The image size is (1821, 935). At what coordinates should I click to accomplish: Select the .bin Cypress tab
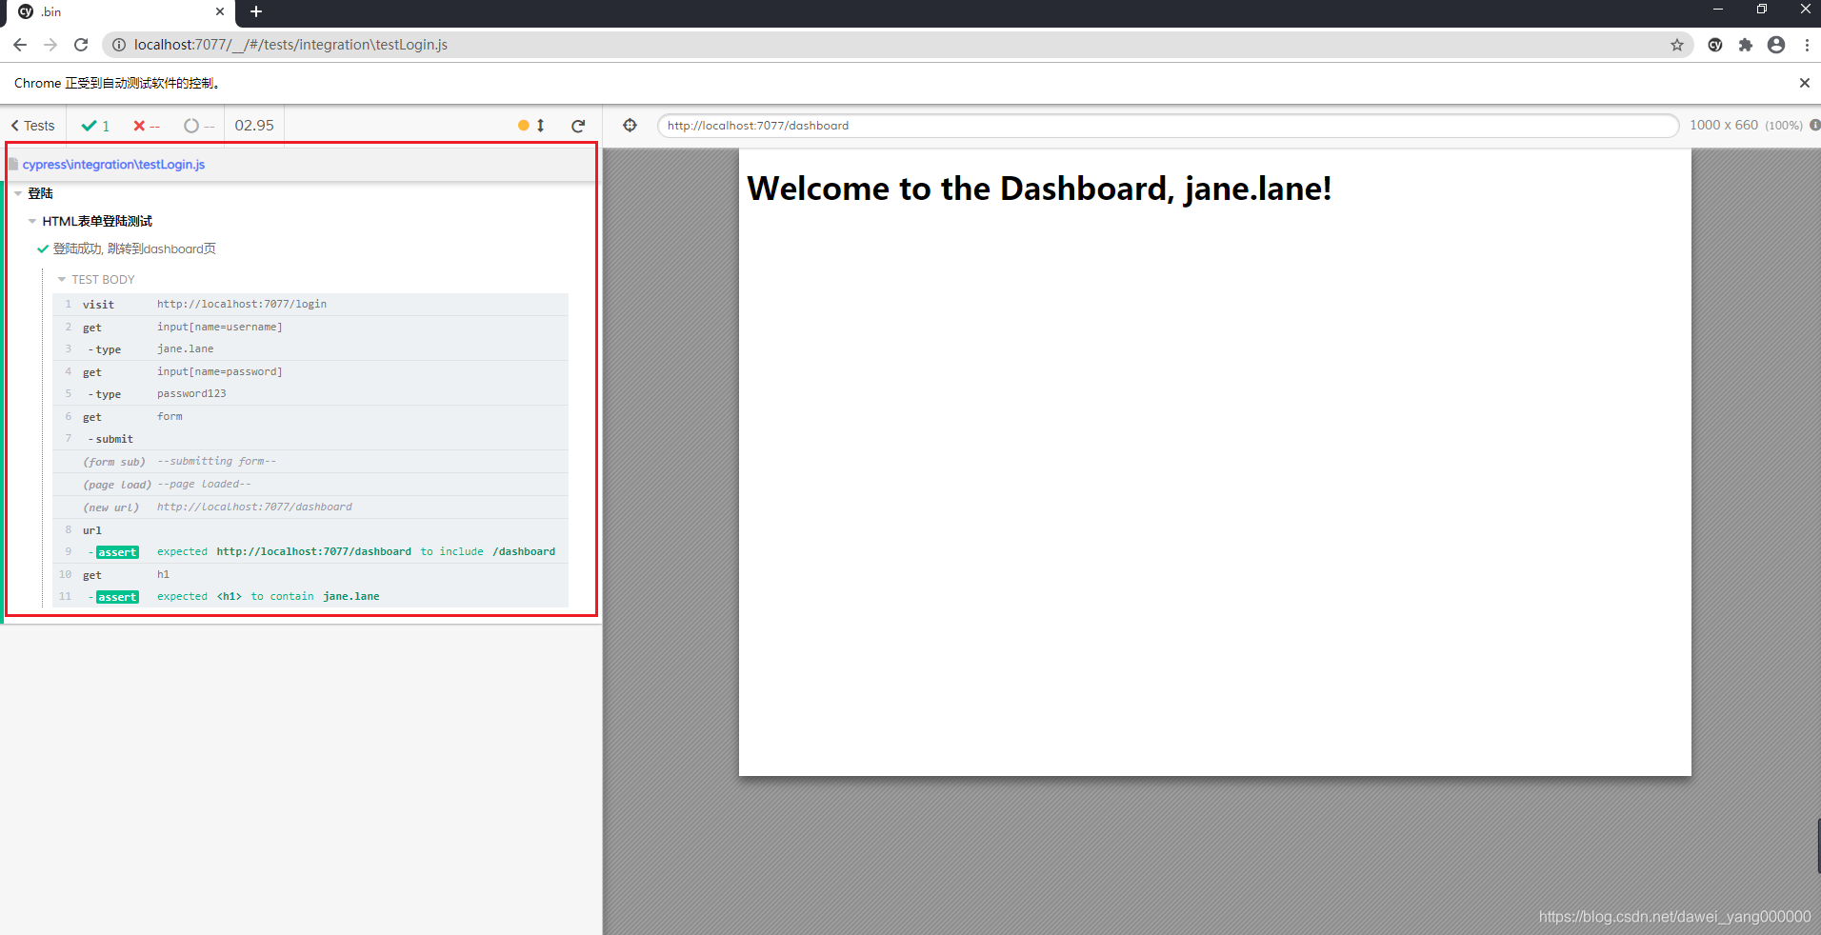pyautogui.click(x=119, y=12)
